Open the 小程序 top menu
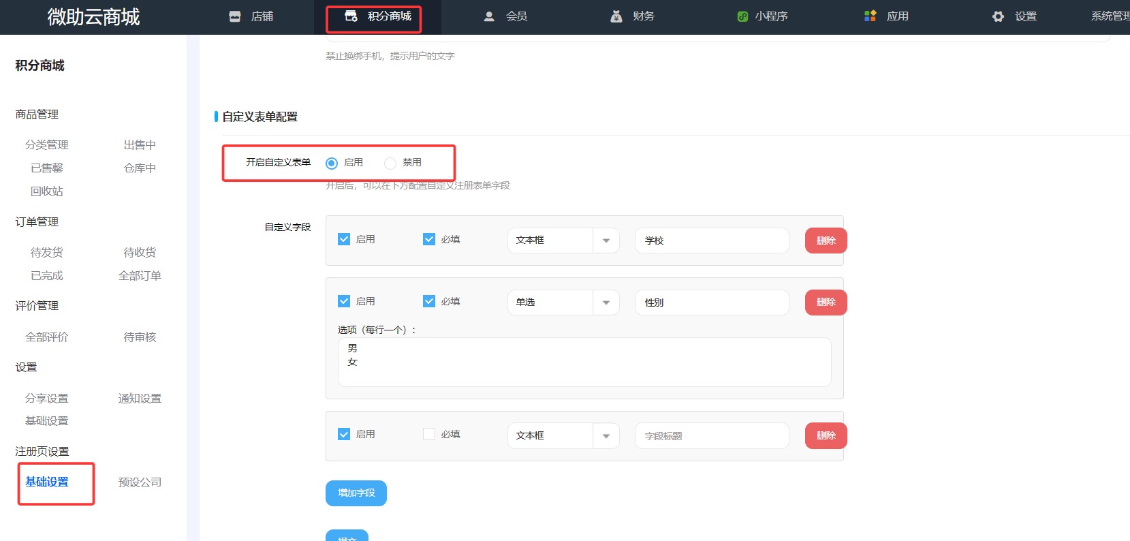 tap(771, 16)
